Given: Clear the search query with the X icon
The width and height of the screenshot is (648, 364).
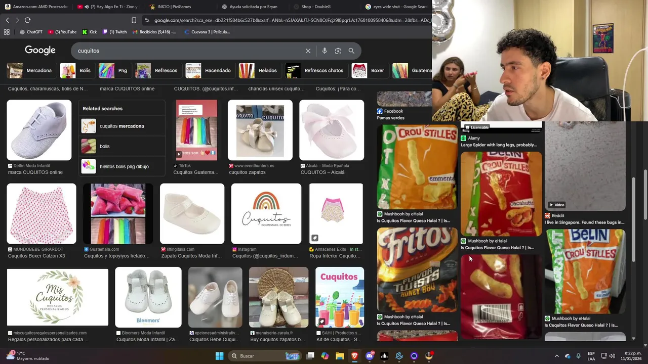Looking at the screenshot, I should tap(308, 51).
